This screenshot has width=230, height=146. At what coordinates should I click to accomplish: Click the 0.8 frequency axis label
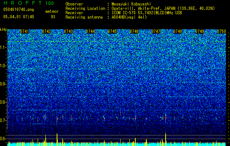(x=3, y=102)
